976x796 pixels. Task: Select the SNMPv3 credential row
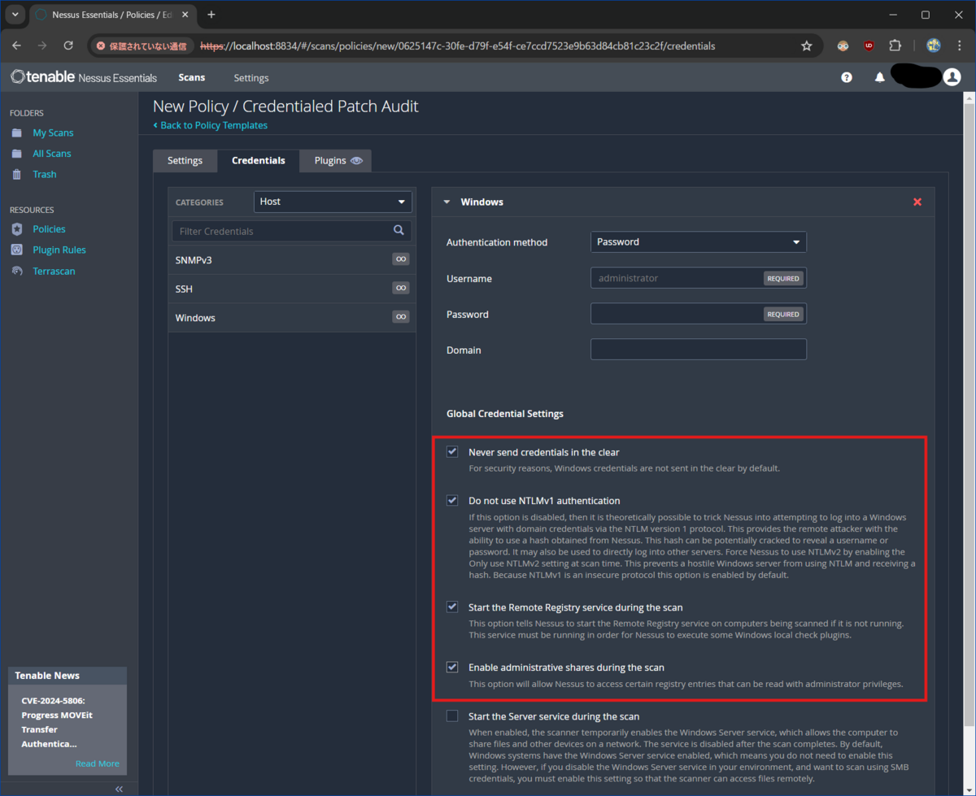click(292, 259)
